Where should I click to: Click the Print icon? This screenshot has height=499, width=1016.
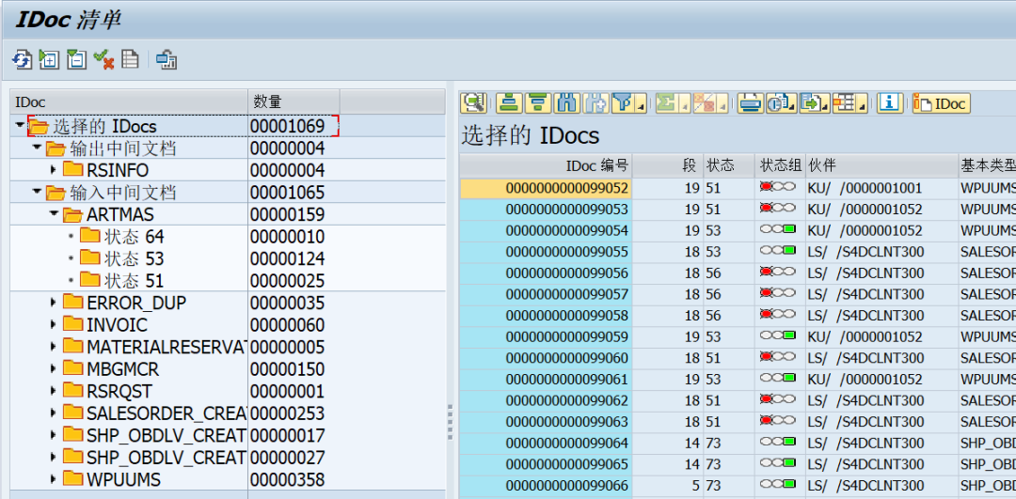pos(751,102)
